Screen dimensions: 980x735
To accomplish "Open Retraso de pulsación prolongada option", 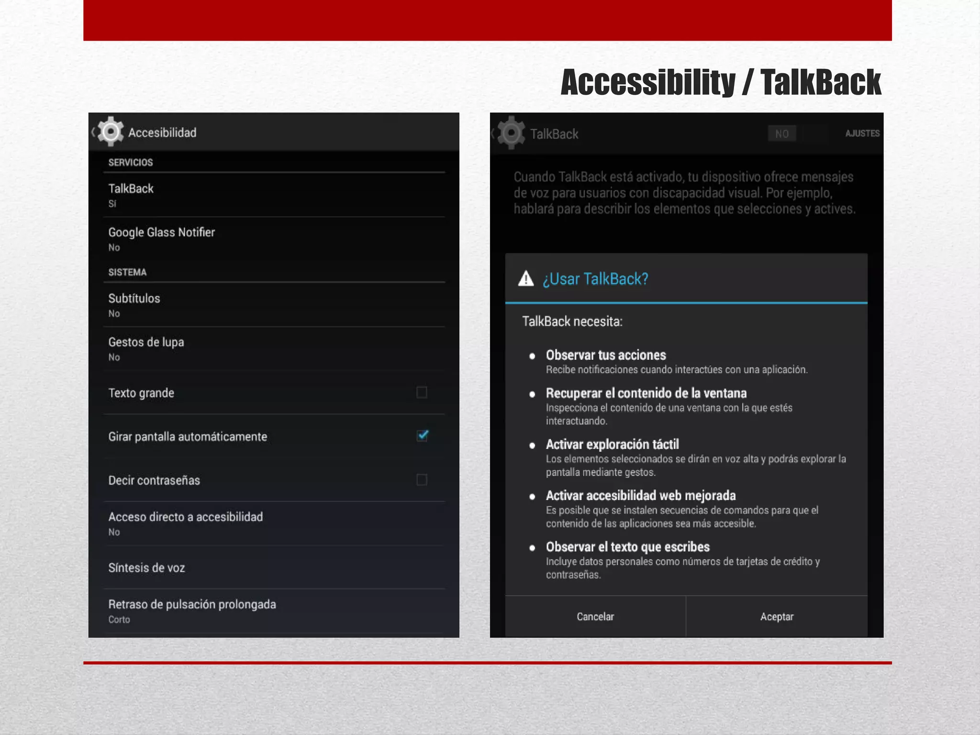I will [x=274, y=611].
